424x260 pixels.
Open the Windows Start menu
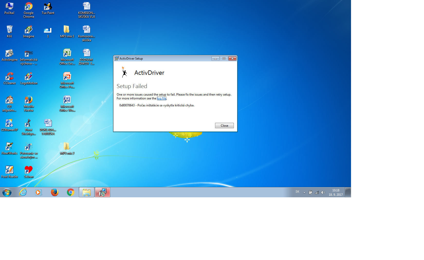(x=7, y=192)
